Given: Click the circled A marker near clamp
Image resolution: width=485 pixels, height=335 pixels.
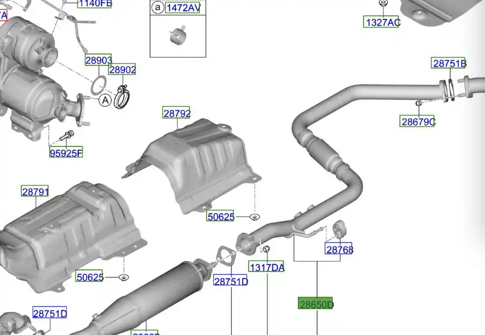Looking at the screenshot, I should (x=105, y=100).
